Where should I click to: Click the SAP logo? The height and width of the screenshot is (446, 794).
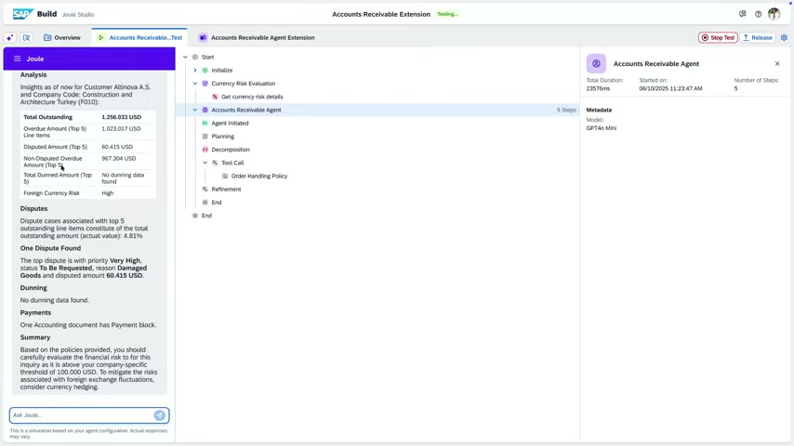(23, 14)
